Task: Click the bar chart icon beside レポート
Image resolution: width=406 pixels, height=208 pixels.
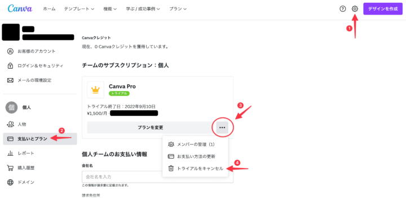Action: 10,153
